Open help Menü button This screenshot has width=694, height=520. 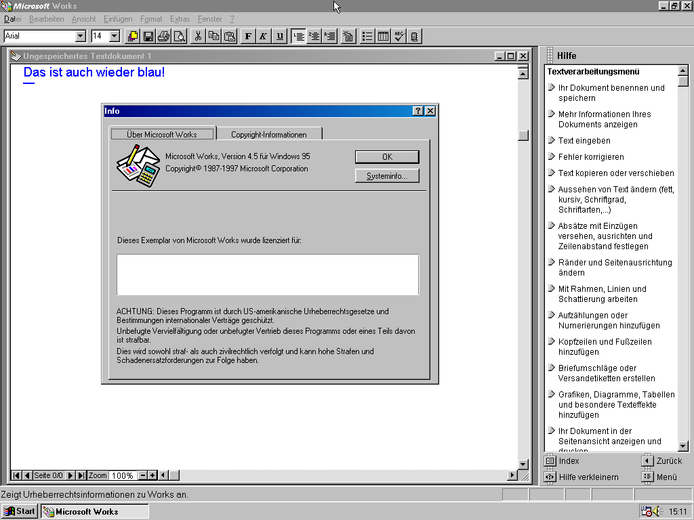659,477
